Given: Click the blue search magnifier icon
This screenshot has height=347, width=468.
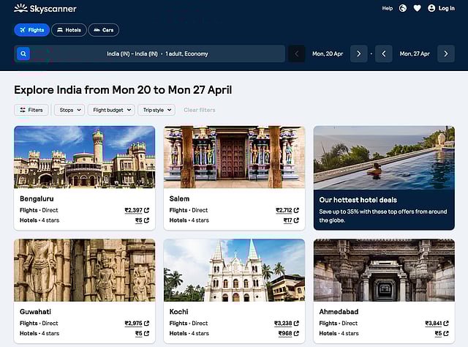Looking at the screenshot, I should [23, 53].
